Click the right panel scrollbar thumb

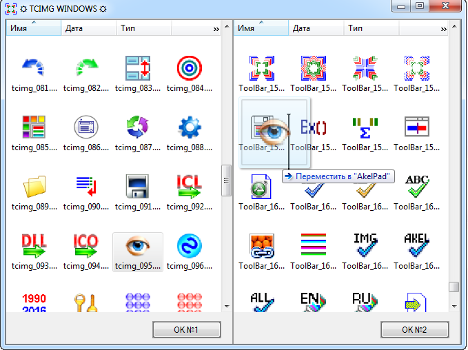tap(454, 287)
